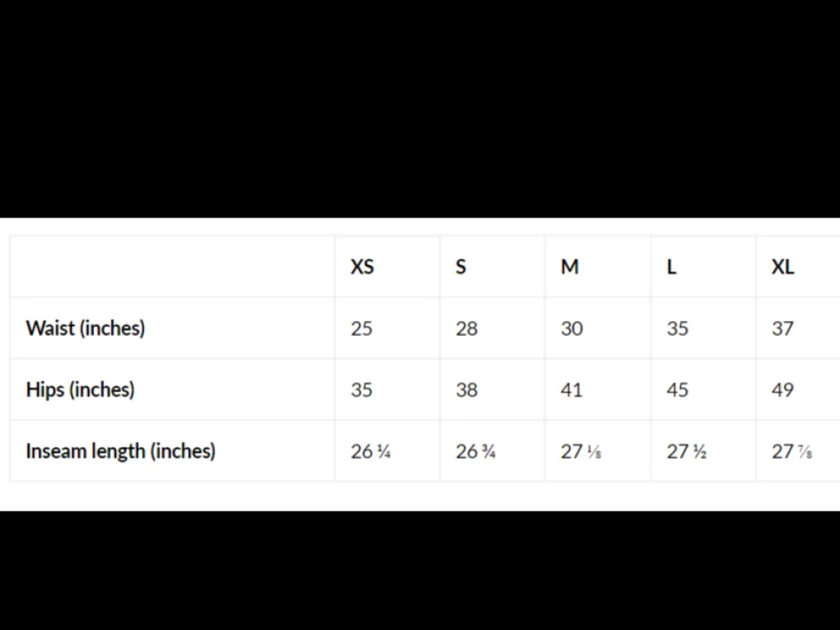Click XS waist value 25
840x630 pixels.
361,328
